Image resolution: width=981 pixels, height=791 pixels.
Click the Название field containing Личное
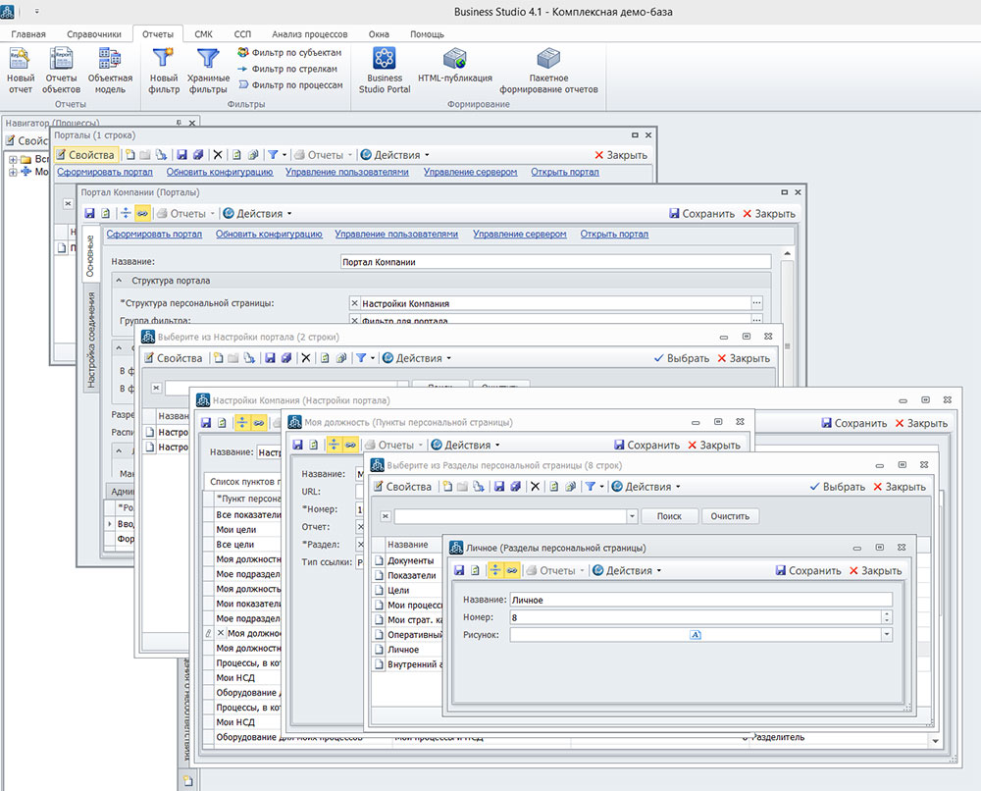(x=700, y=600)
